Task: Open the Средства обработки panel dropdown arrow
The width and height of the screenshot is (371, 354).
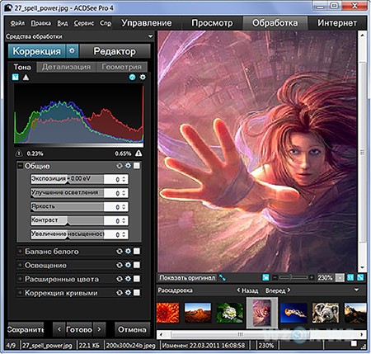Action: (150, 36)
